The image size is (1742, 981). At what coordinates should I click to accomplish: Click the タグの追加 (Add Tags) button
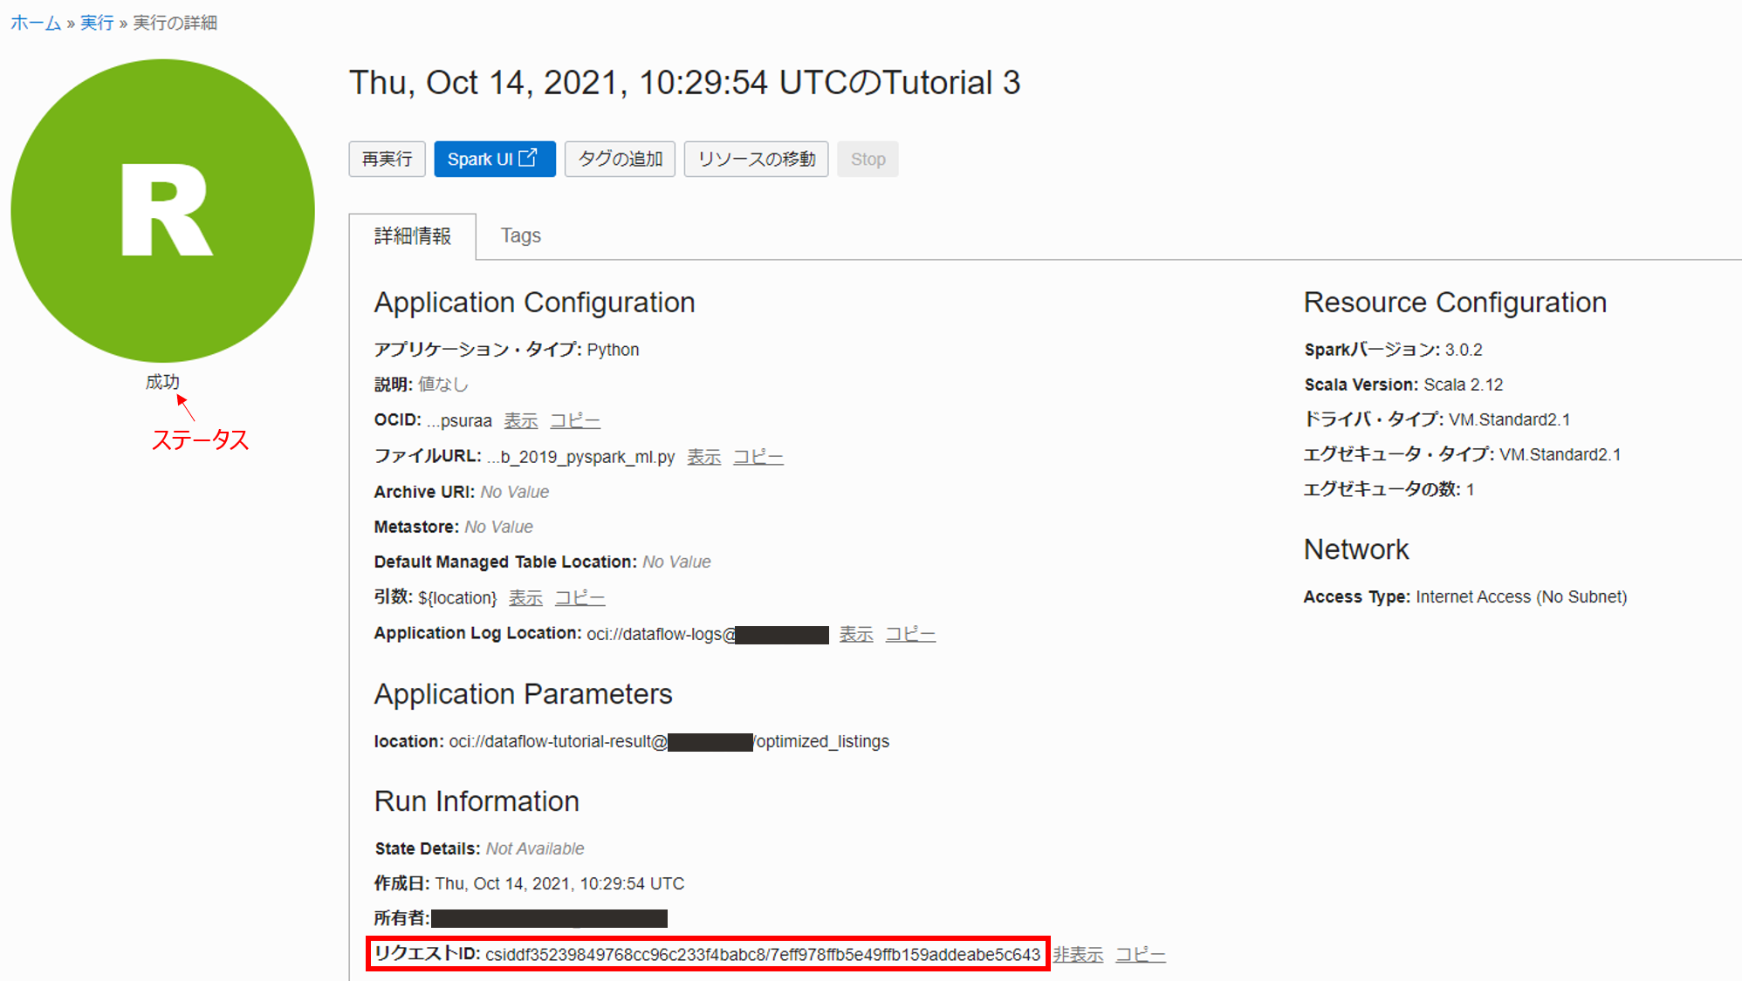click(620, 159)
